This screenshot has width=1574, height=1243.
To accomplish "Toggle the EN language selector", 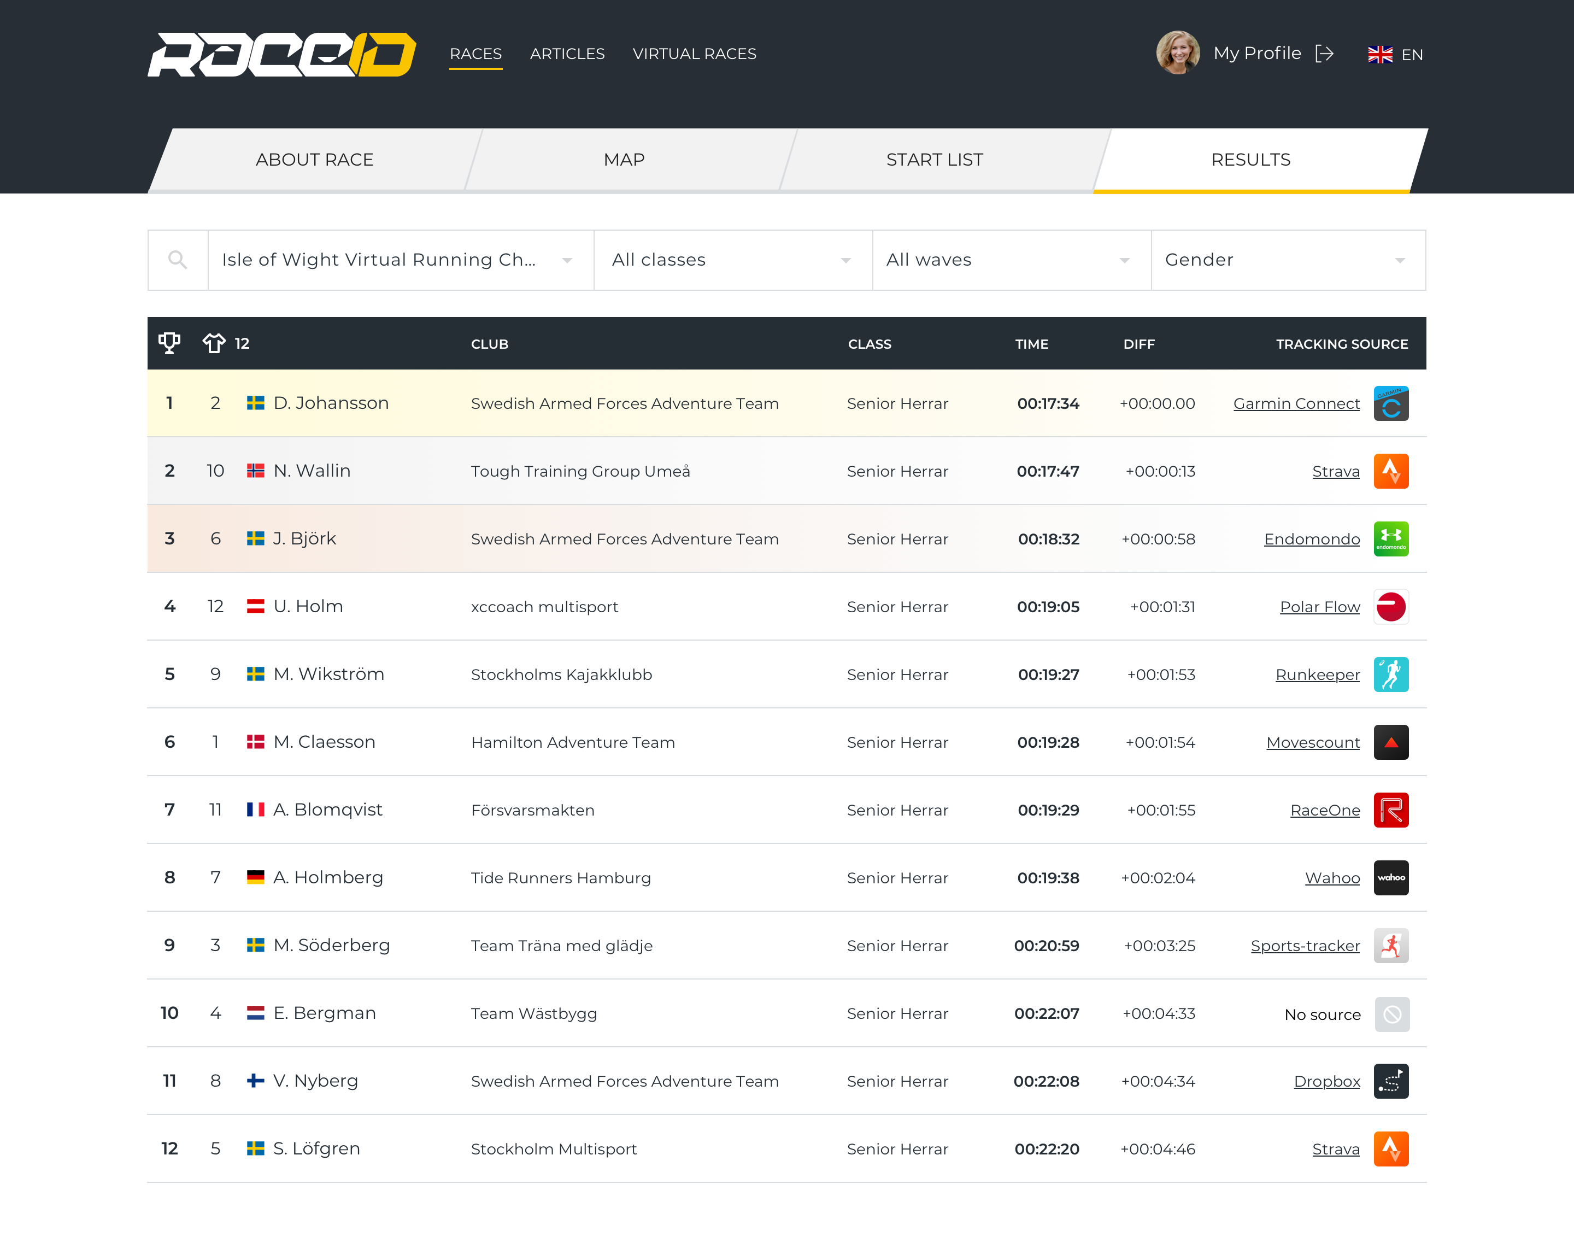I will click(1395, 54).
